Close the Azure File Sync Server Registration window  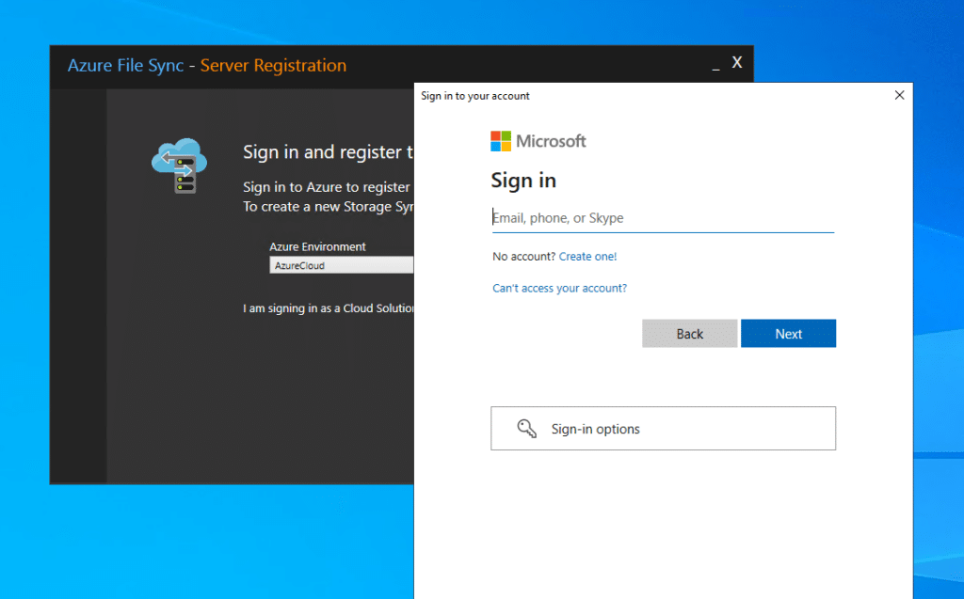[x=737, y=63]
